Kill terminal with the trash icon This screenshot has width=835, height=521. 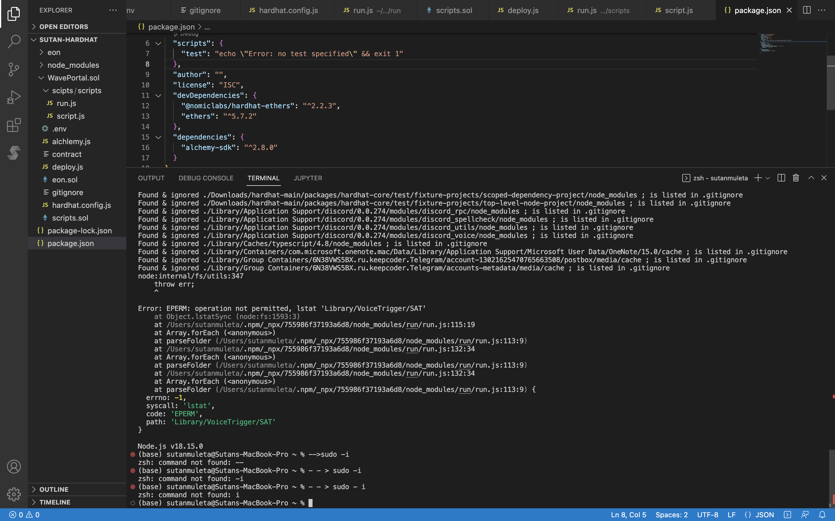pos(796,178)
